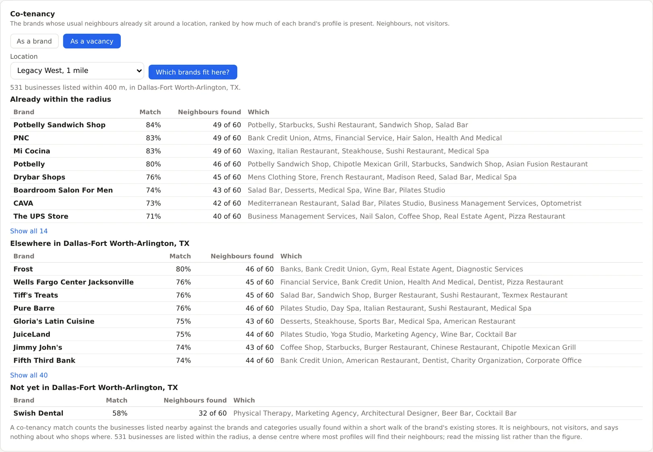Click the 531 businesses listed within 400 m text
This screenshot has width=653, height=452.
tap(125, 88)
